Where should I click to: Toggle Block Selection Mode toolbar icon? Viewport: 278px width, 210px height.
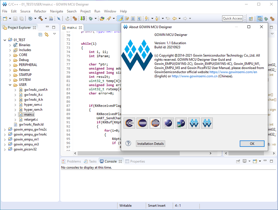[x=133, y=18]
